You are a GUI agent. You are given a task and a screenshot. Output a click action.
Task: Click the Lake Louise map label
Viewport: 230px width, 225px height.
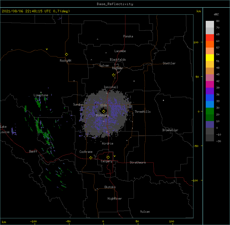pyautogui.click(x=4, y=129)
